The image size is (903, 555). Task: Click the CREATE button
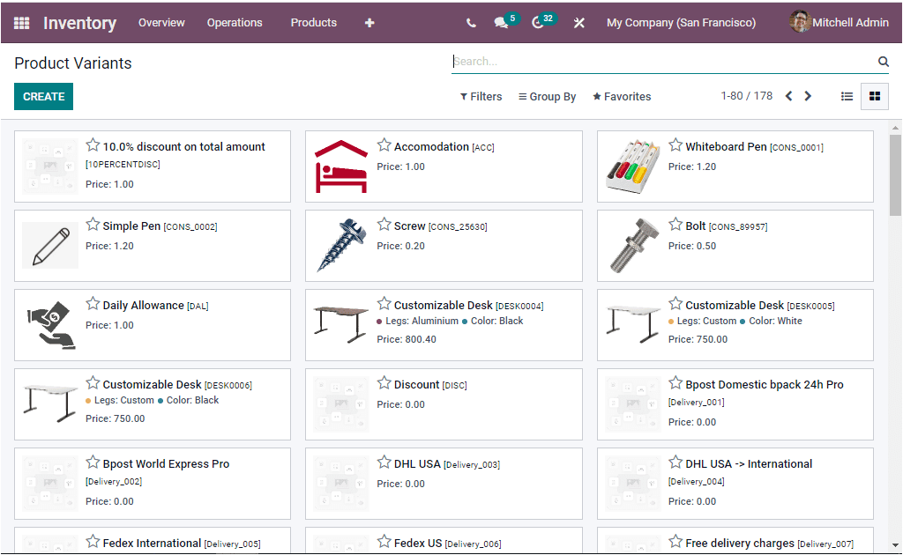(43, 95)
